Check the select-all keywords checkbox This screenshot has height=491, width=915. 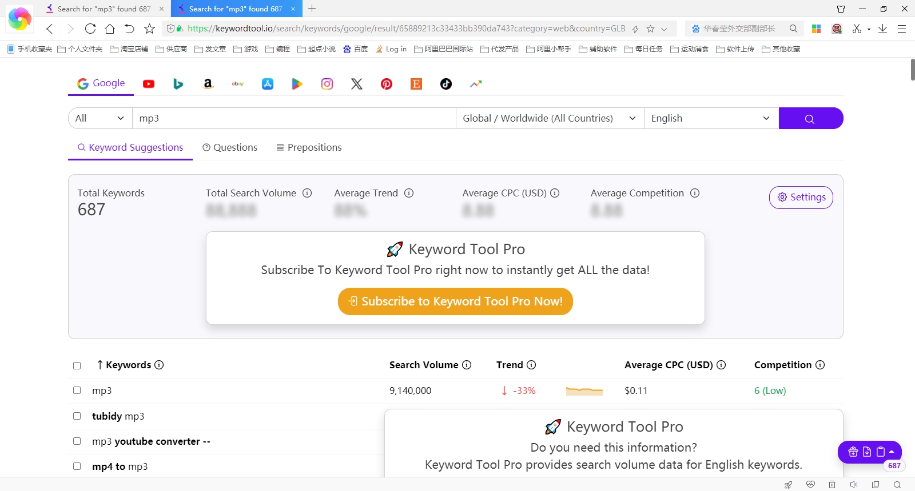(77, 365)
